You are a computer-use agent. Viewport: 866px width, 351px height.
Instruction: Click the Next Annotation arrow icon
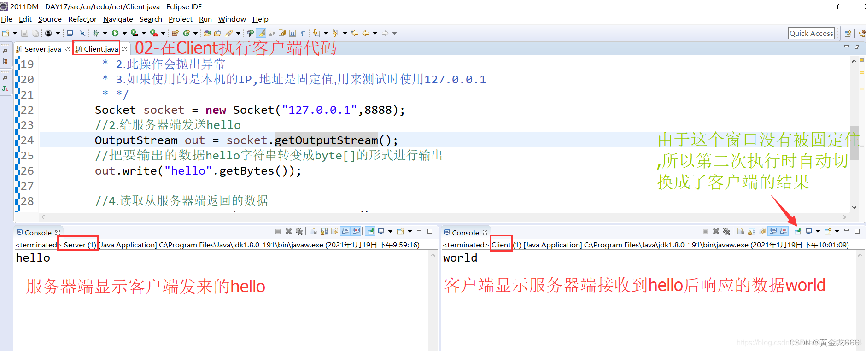316,33
